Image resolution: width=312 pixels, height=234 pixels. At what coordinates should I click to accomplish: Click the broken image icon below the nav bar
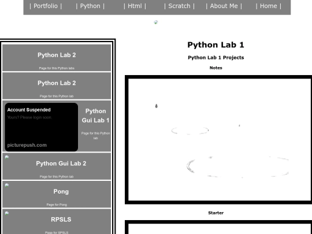pyautogui.click(x=156, y=23)
